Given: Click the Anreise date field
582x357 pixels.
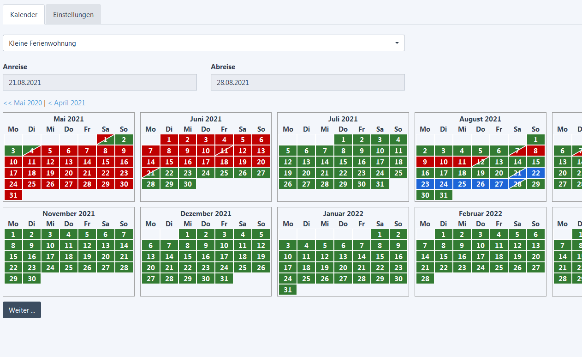Looking at the screenshot, I should click(x=100, y=83).
